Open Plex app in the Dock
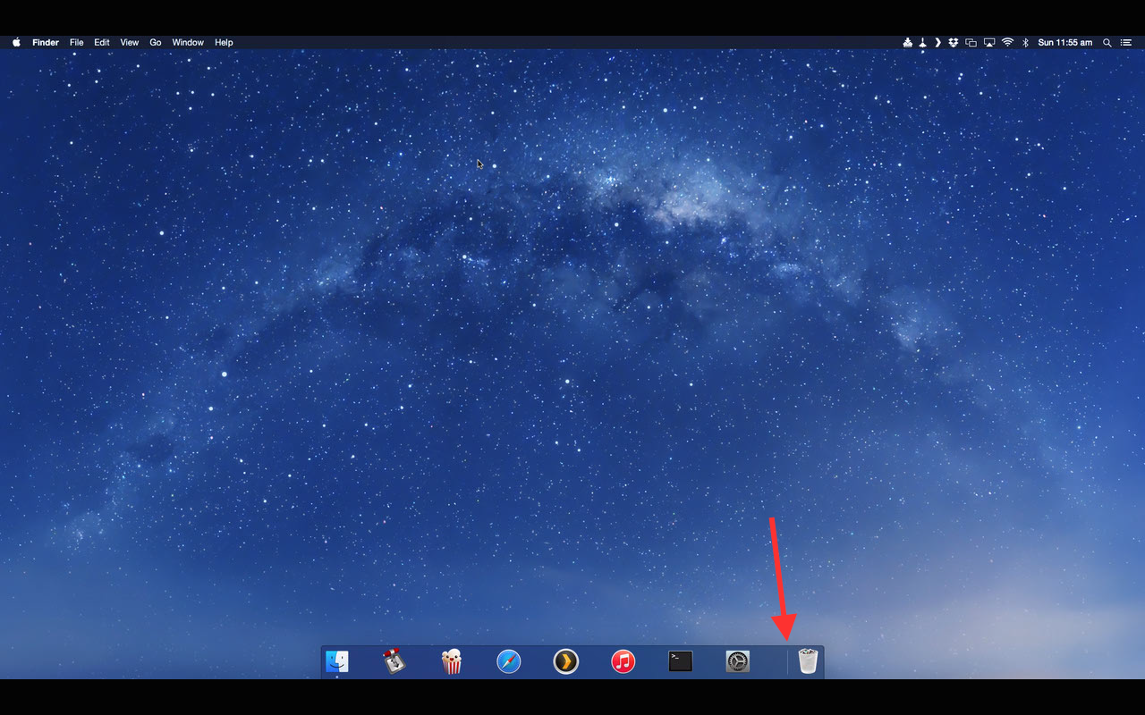The width and height of the screenshot is (1145, 715). click(566, 661)
